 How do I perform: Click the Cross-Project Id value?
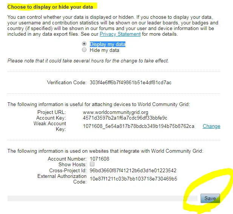pos(133,170)
